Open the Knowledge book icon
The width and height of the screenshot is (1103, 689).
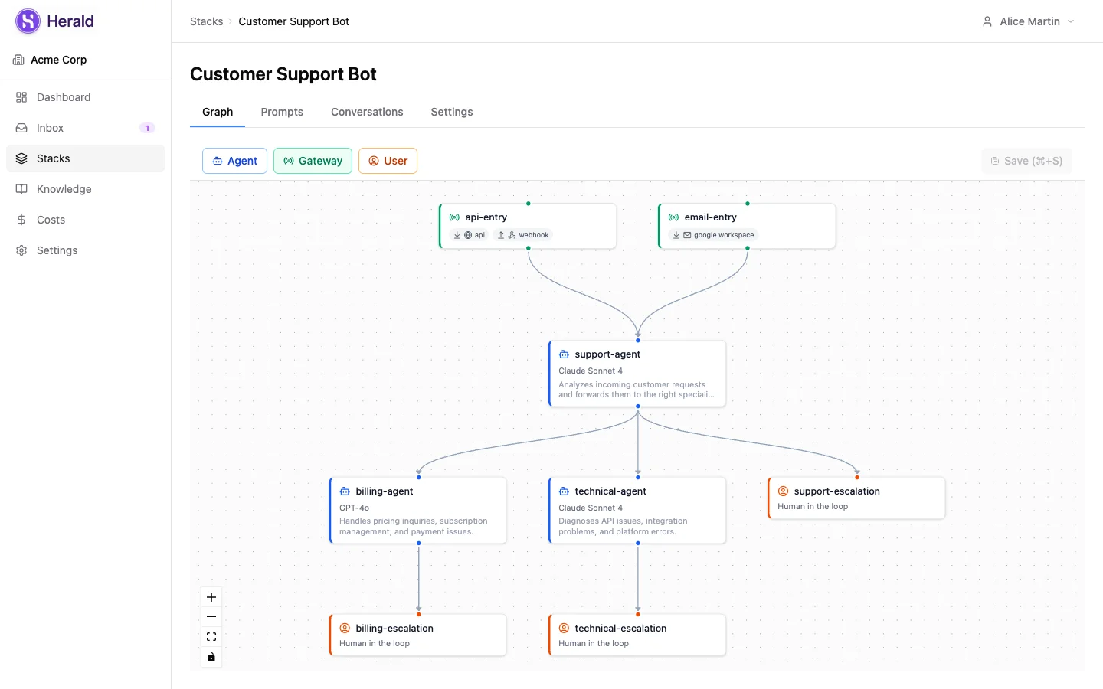[x=21, y=189]
